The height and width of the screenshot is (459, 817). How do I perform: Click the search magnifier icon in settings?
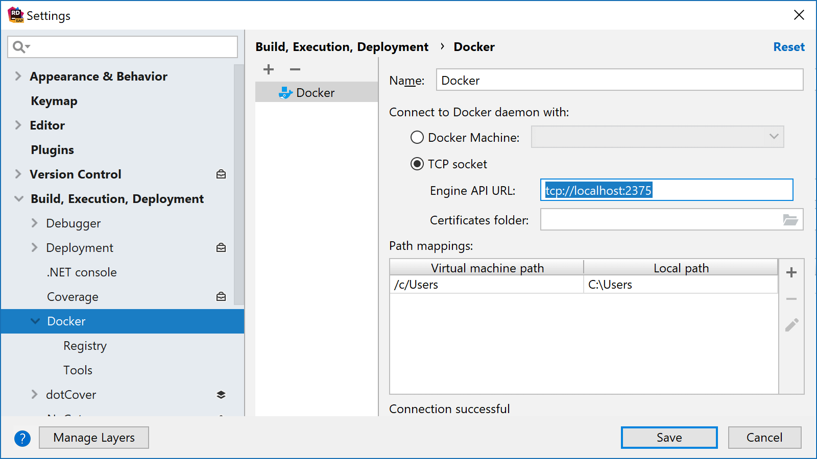[21, 47]
